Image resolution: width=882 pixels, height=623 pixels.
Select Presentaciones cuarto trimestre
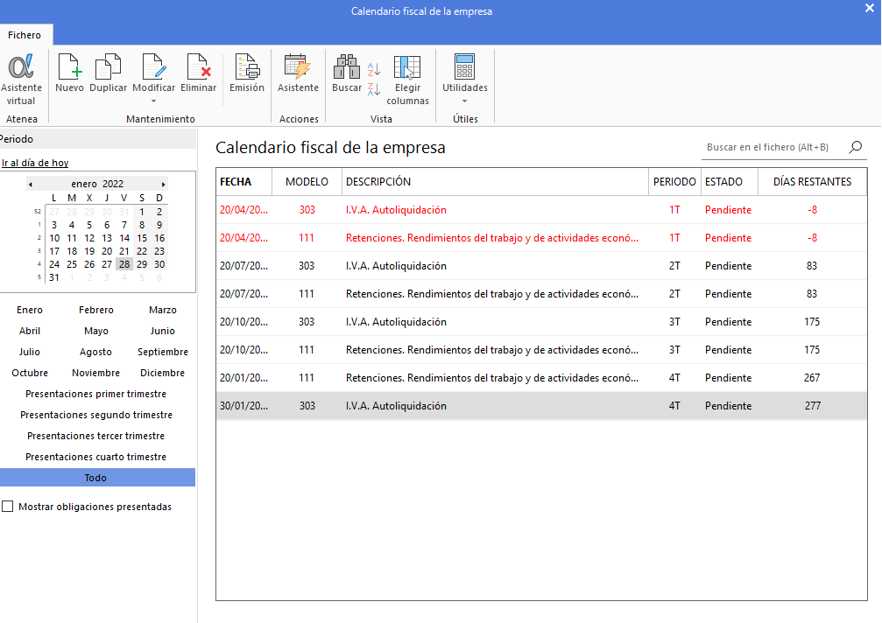pos(95,458)
